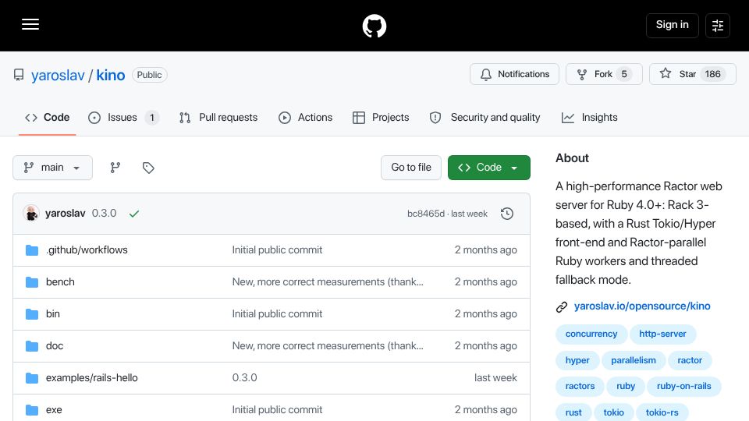Click folder icon for examples/rails-hello
This screenshot has height=421, width=749.
(x=32, y=378)
